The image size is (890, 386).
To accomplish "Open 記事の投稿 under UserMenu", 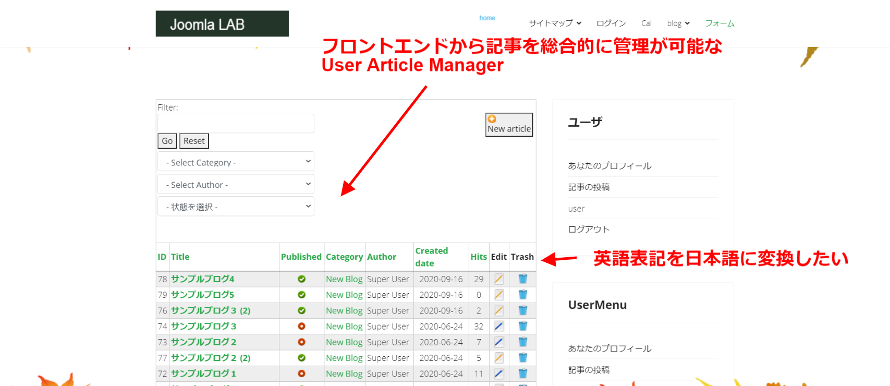I will coord(589,370).
